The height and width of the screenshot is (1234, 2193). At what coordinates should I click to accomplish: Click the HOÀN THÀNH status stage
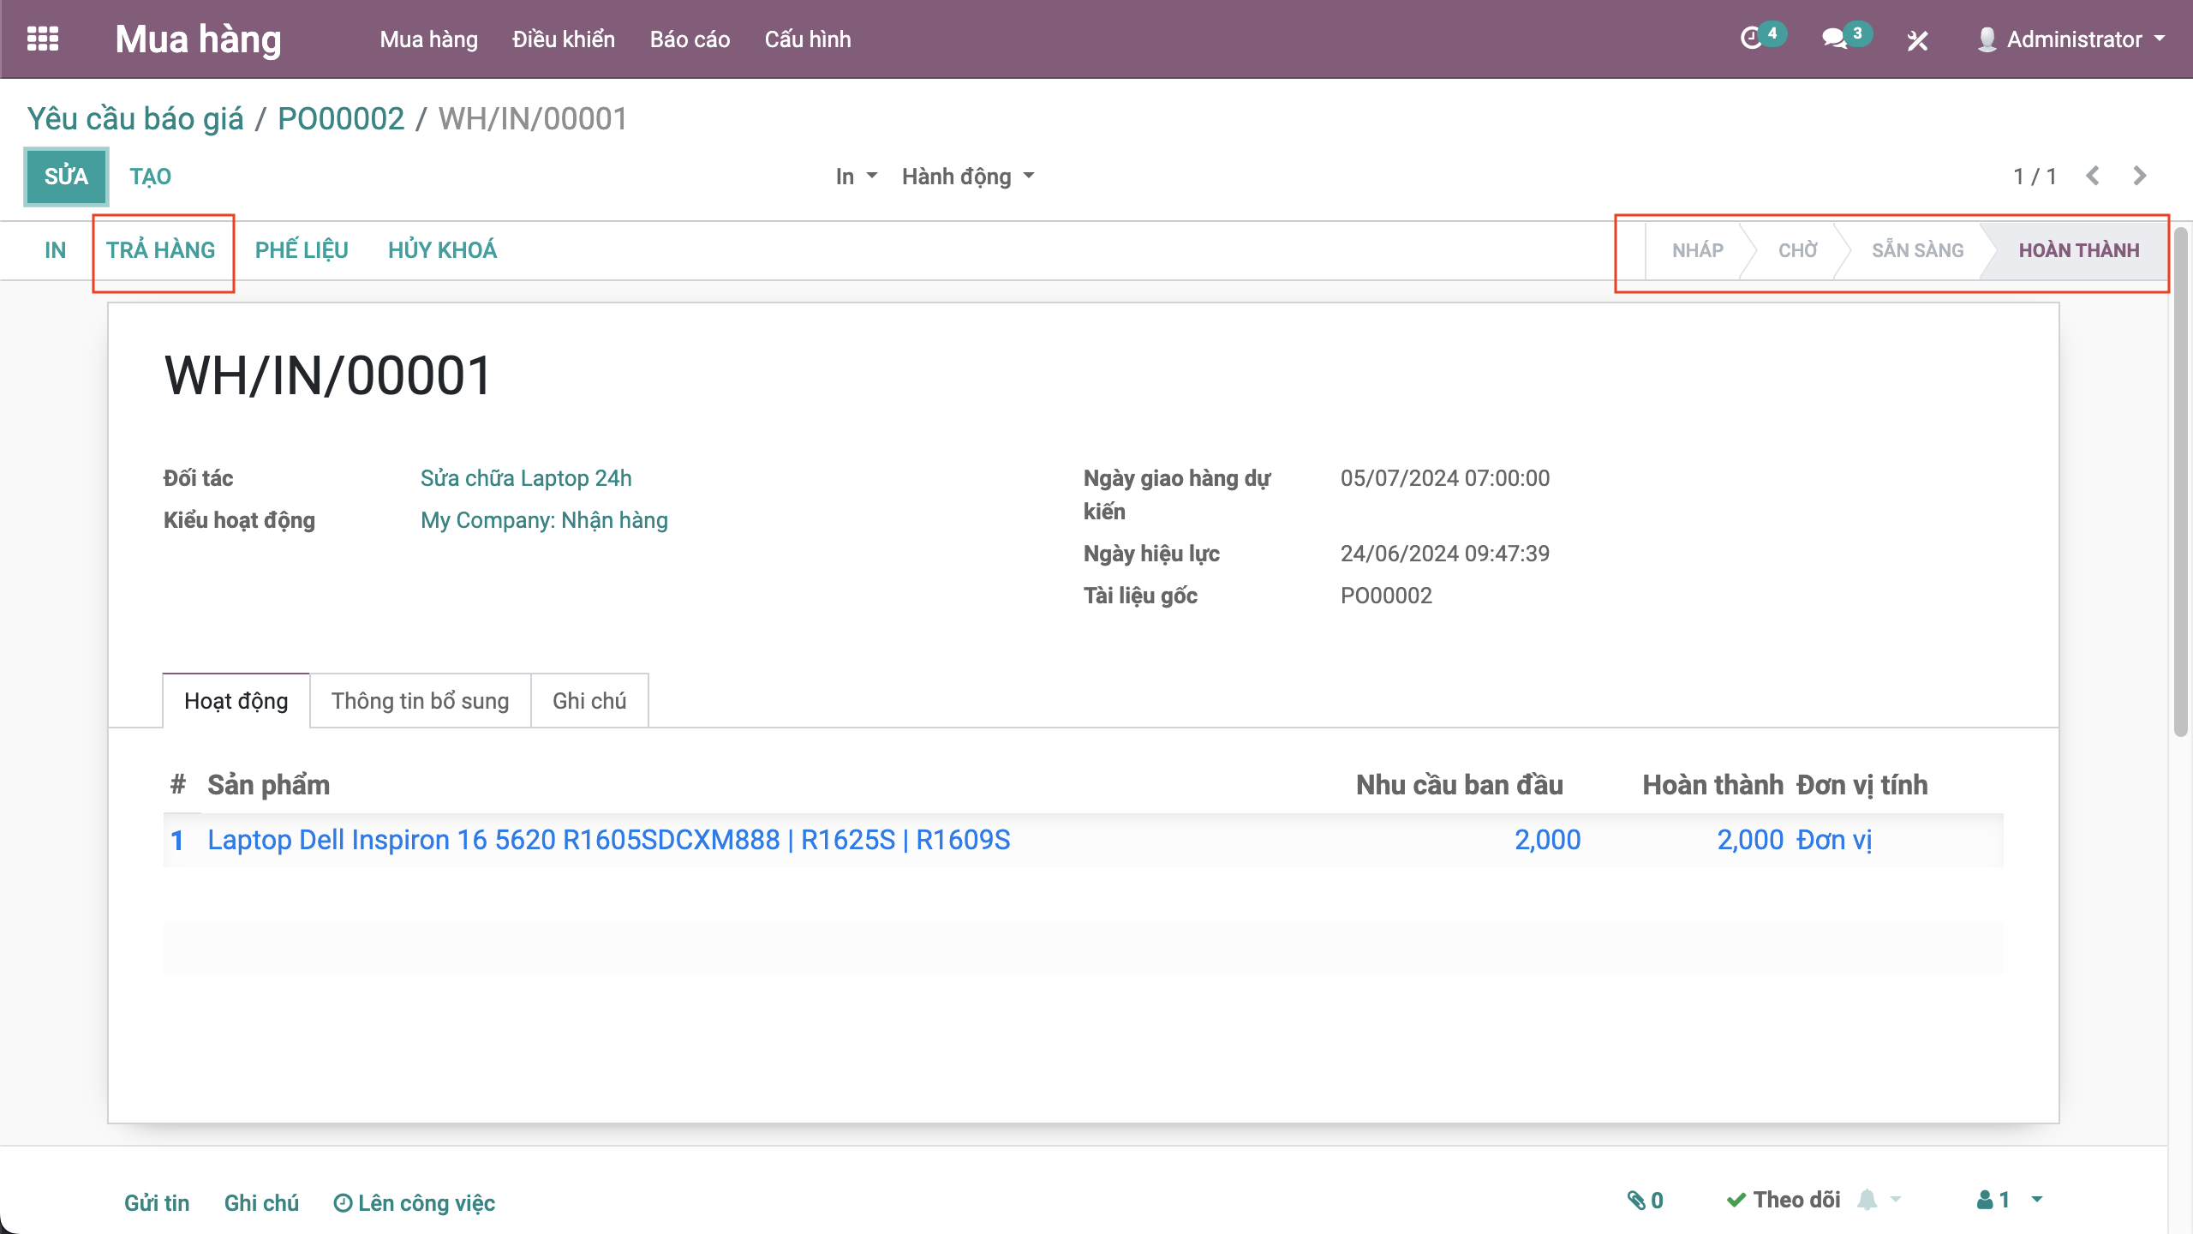[x=2078, y=250]
